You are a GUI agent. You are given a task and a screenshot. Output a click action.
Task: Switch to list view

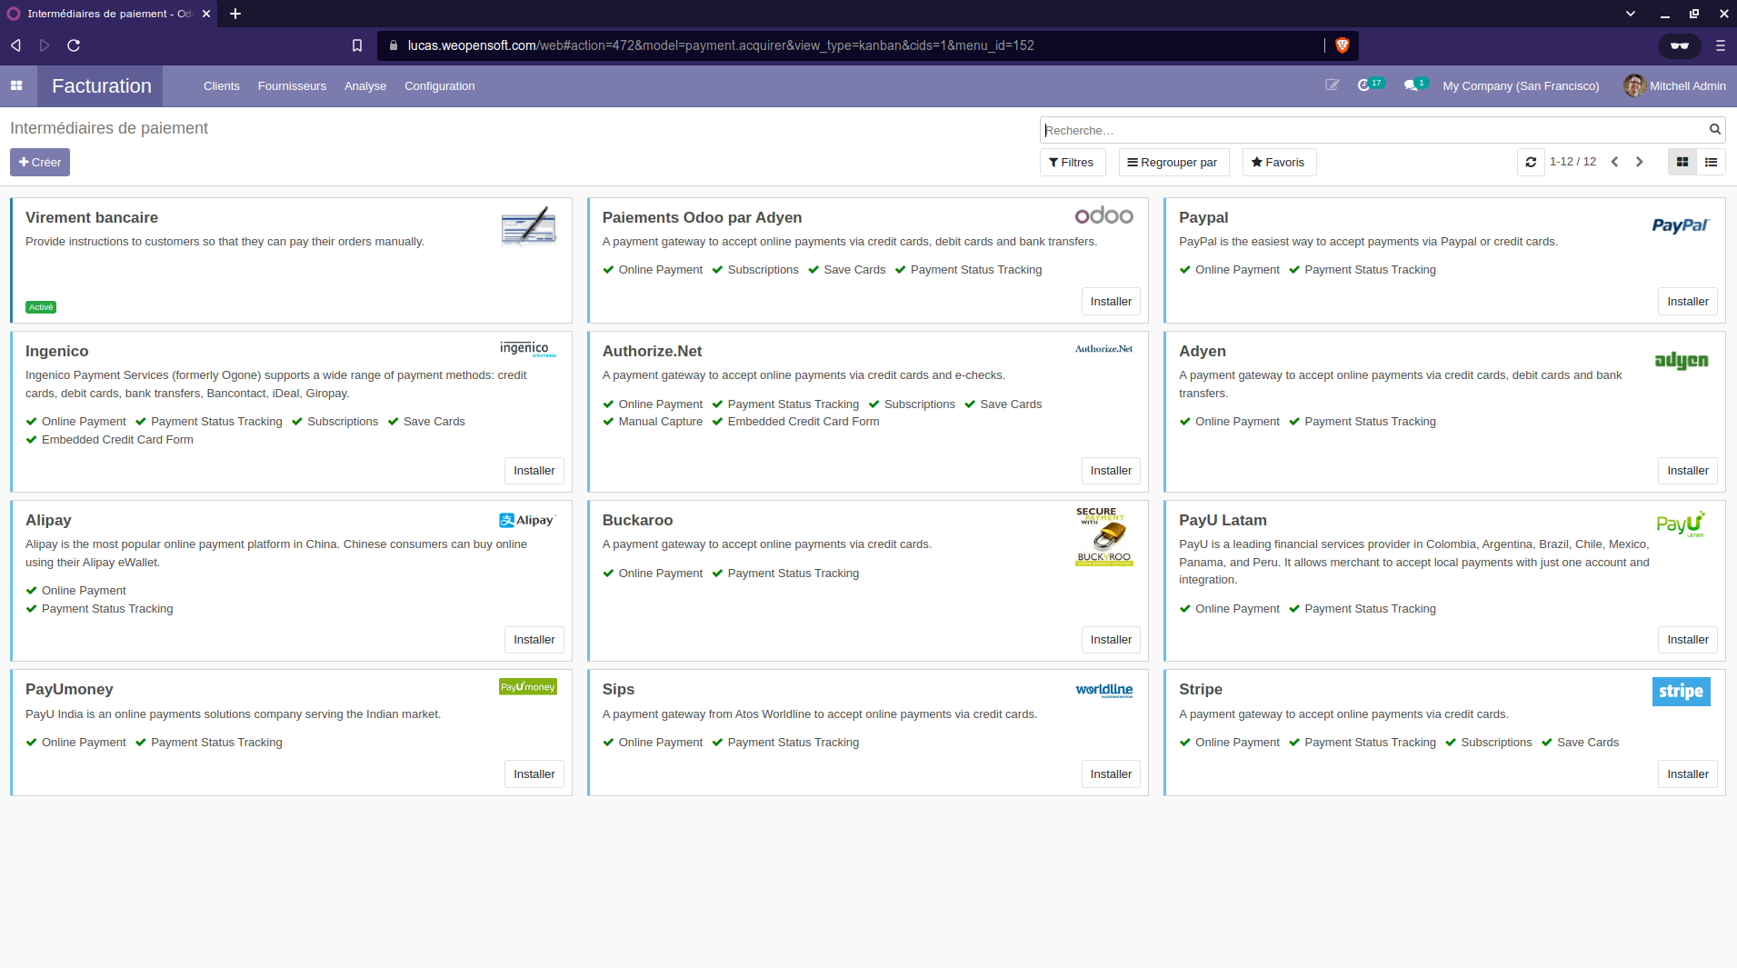coord(1712,162)
